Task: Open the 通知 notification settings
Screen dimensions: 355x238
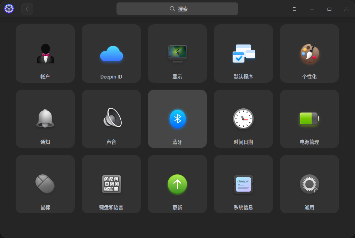Action: coord(45,119)
